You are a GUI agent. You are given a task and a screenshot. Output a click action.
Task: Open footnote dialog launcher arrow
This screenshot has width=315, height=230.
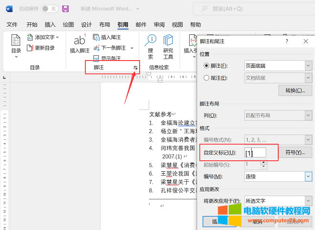(135, 68)
